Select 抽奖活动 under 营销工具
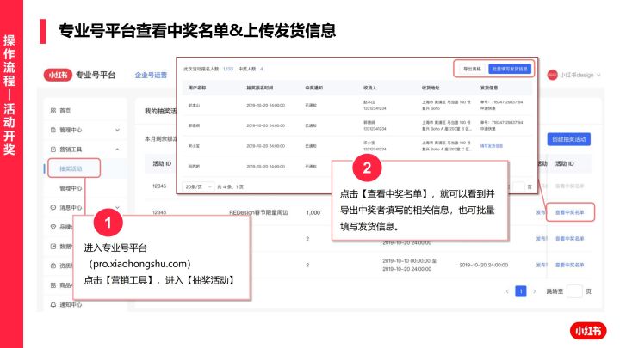620x348 pixels. click(71, 168)
